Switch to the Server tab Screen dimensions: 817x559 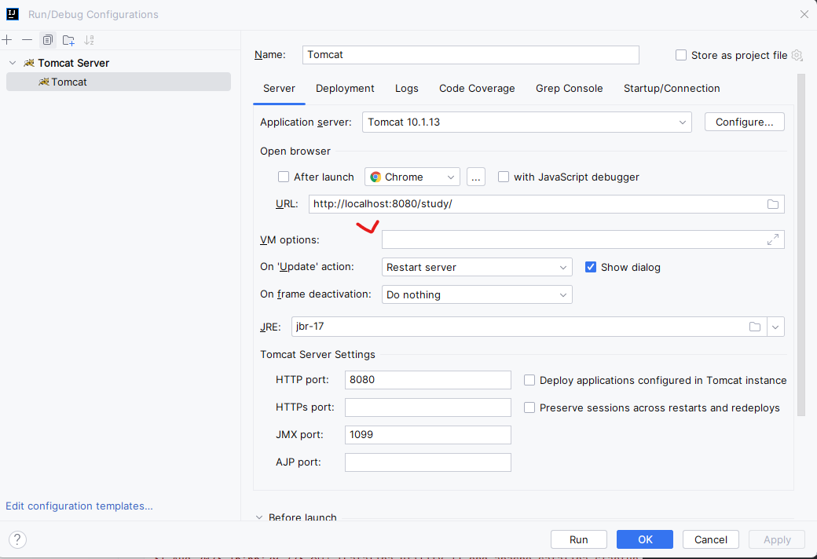tap(280, 89)
